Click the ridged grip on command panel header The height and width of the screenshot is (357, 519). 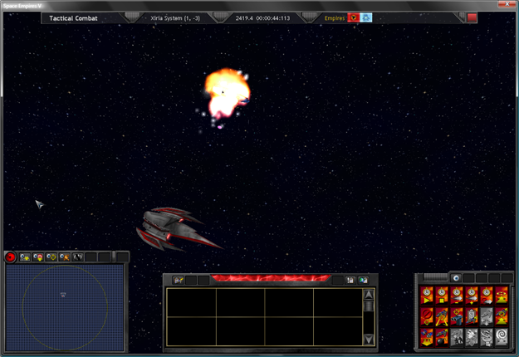[x=435, y=277]
